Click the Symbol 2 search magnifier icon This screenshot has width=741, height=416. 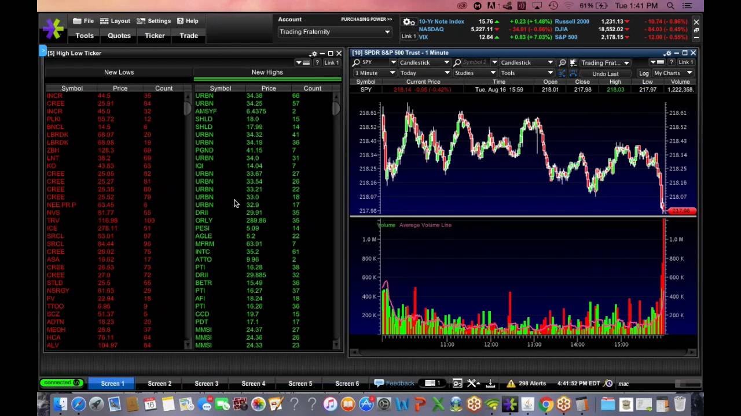coord(457,62)
